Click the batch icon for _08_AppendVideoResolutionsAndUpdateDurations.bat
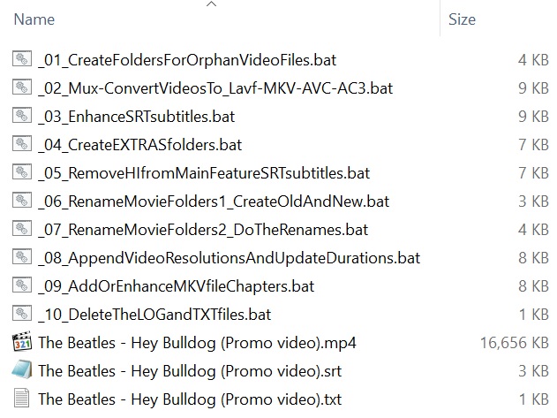Image resolution: width=557 pixels, height=418 pixels. [22, 257]
